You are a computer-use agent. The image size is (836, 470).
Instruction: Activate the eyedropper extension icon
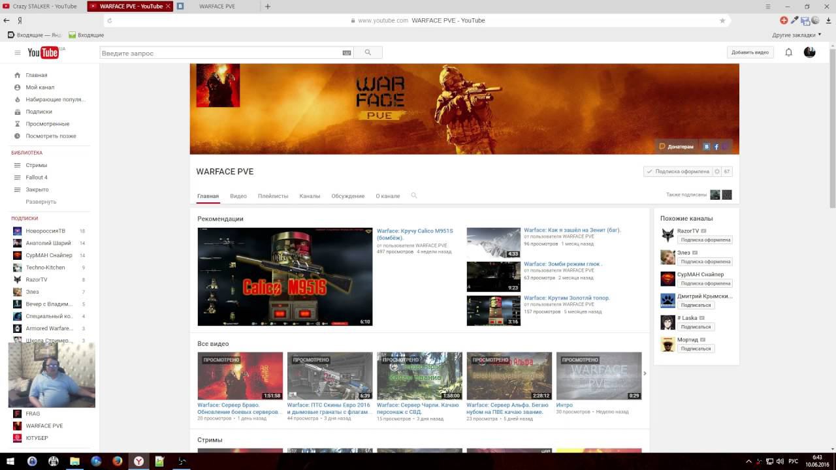[795, 20]
